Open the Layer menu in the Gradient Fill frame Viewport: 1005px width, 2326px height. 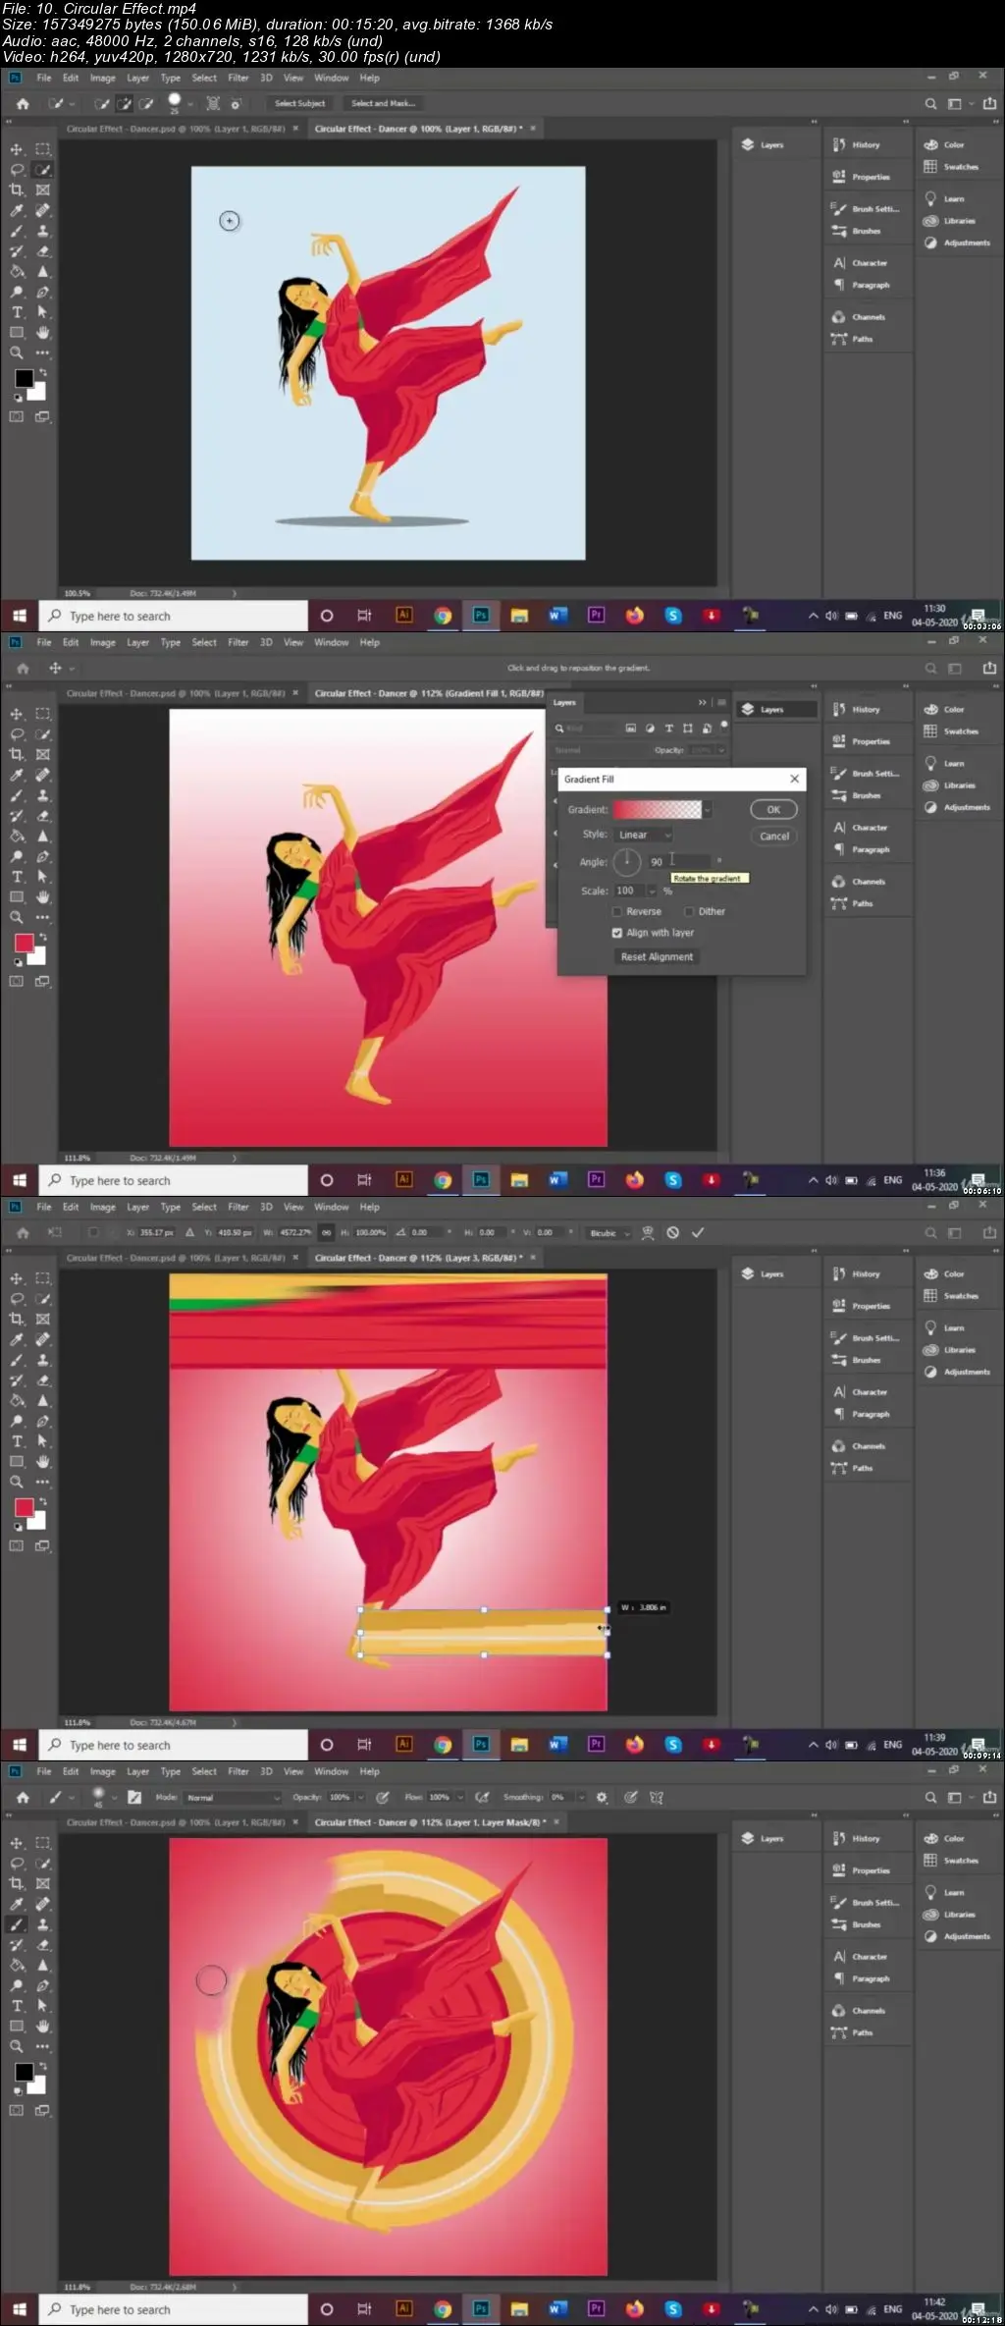(137, 642)
